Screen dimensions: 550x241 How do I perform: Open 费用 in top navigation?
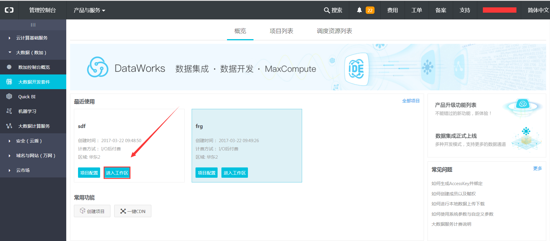[x=392, y=10]
